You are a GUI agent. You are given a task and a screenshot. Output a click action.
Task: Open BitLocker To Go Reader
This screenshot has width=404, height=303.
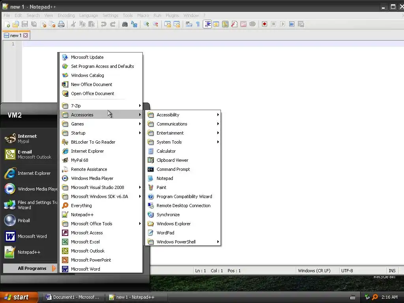pyautogui.click(x=101, y=142)
